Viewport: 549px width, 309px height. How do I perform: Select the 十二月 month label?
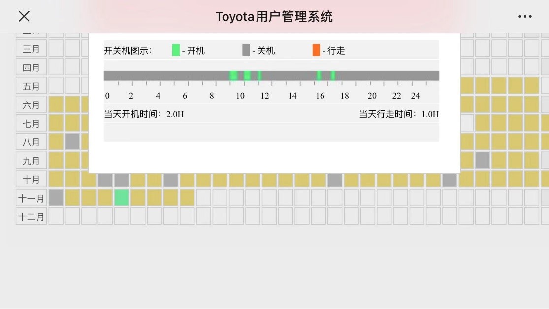click(31, 217)
